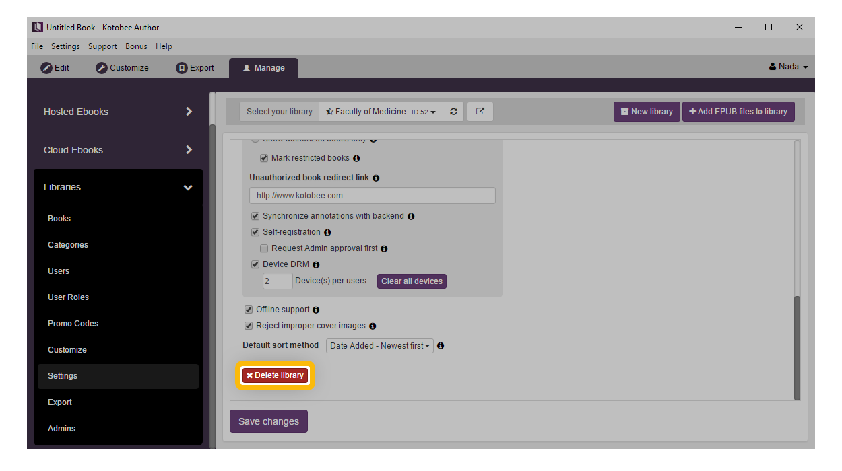Click info icon next to Mark restricted books
This screenshot has height=471, width=842.
tap(356, 159)
